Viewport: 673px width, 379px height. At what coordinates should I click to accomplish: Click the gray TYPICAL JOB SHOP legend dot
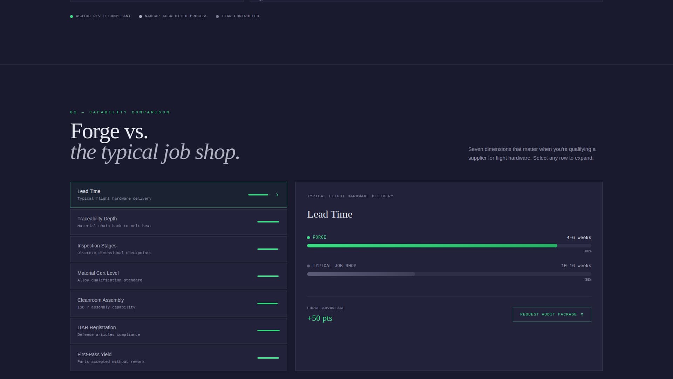click(x=309, y=266)
